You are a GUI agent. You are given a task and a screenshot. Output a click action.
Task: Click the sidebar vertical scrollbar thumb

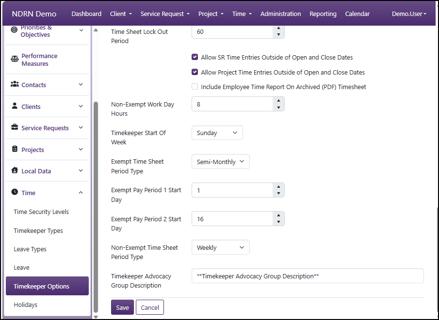point(96,207)
